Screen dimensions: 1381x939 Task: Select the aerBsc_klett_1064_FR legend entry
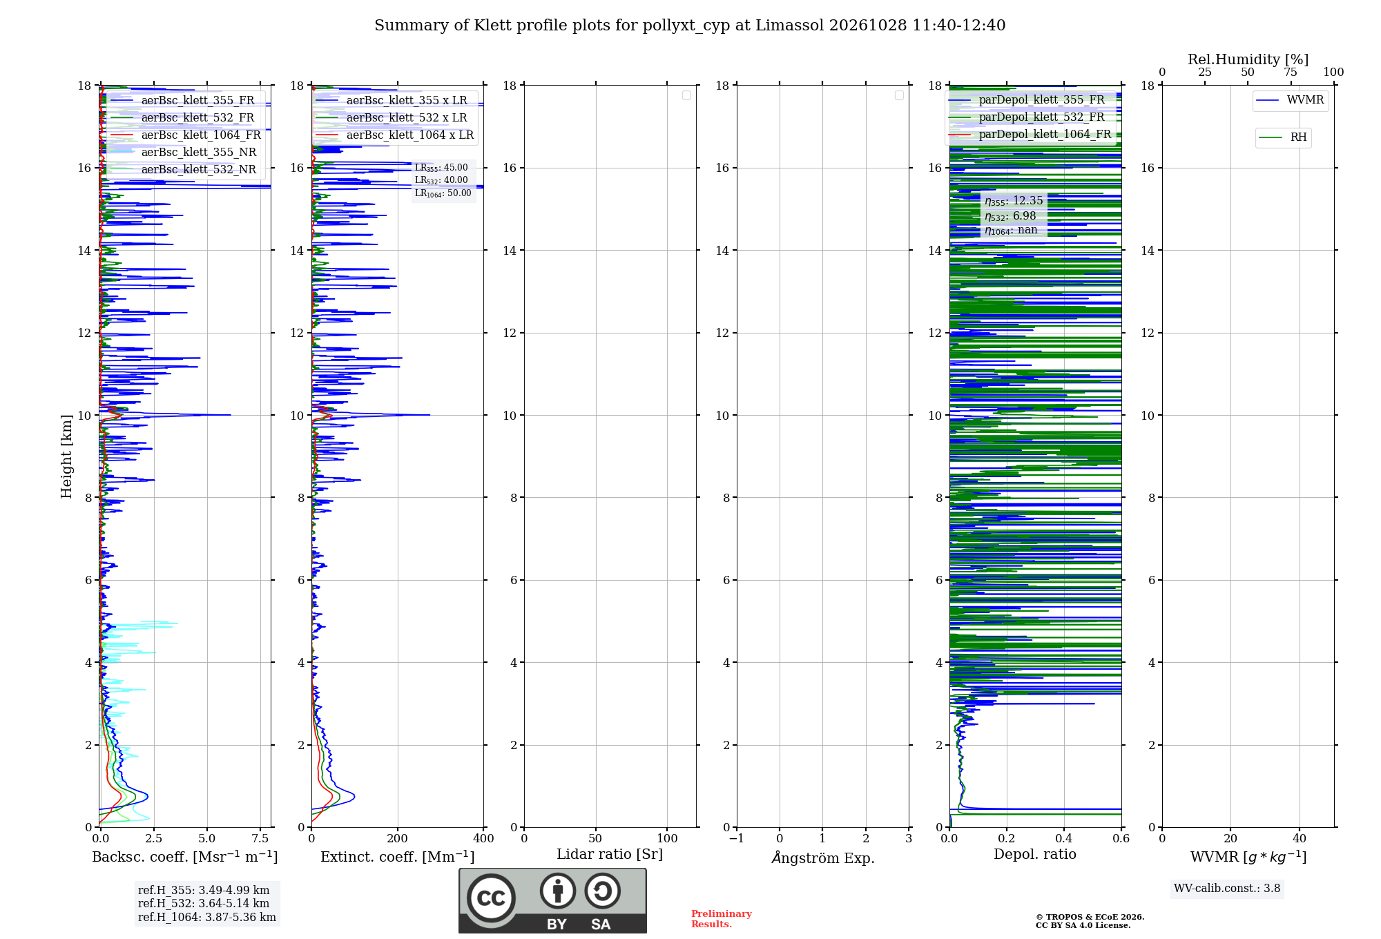coord(186,135)
